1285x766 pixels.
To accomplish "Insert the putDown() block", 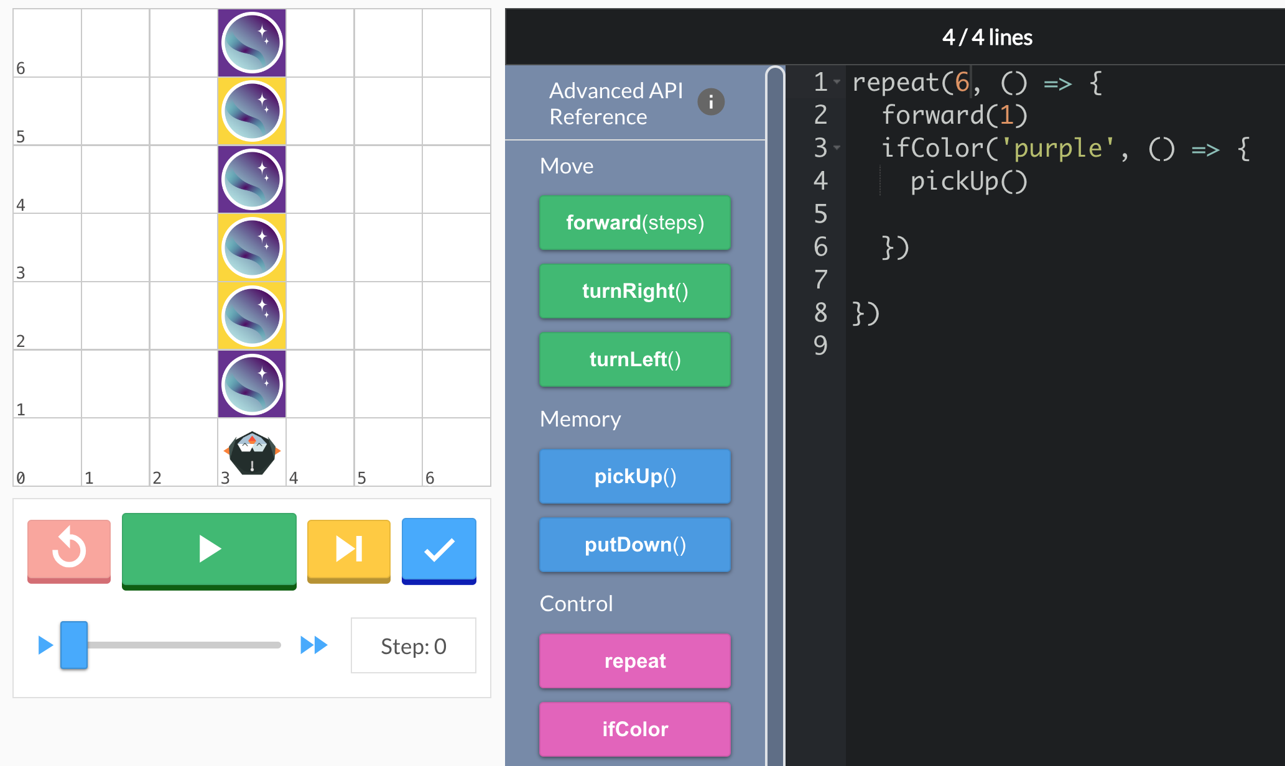I will [x=634, y=545].
